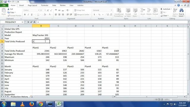Click the Undo icon in quick access toolbar

tap(9, 2)
